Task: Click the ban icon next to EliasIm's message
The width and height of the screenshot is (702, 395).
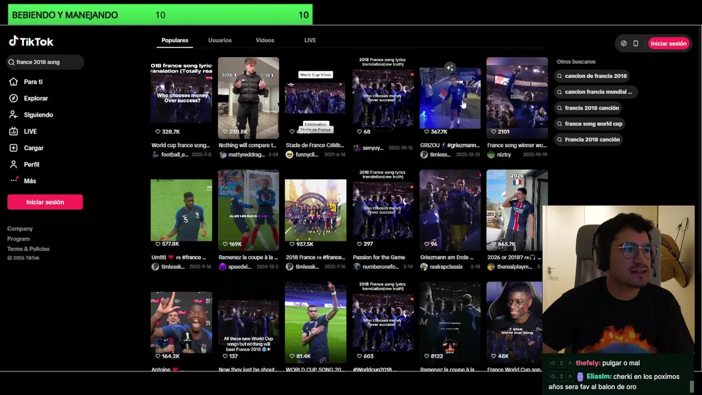Action: click(x=553, y=377)
